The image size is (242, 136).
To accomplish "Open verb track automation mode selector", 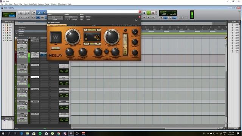I will click(23, 72).
